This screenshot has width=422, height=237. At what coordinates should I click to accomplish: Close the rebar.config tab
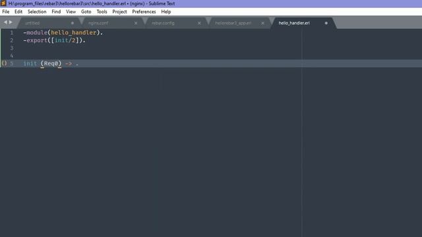(199, 24)
